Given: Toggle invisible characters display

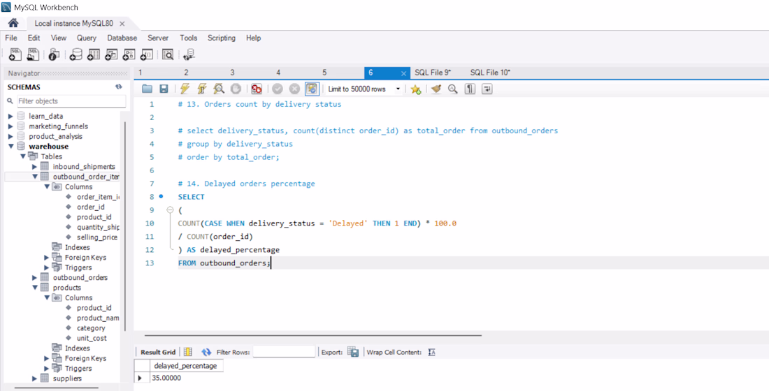Looking at the screenshot, I should tap(470, 89).
